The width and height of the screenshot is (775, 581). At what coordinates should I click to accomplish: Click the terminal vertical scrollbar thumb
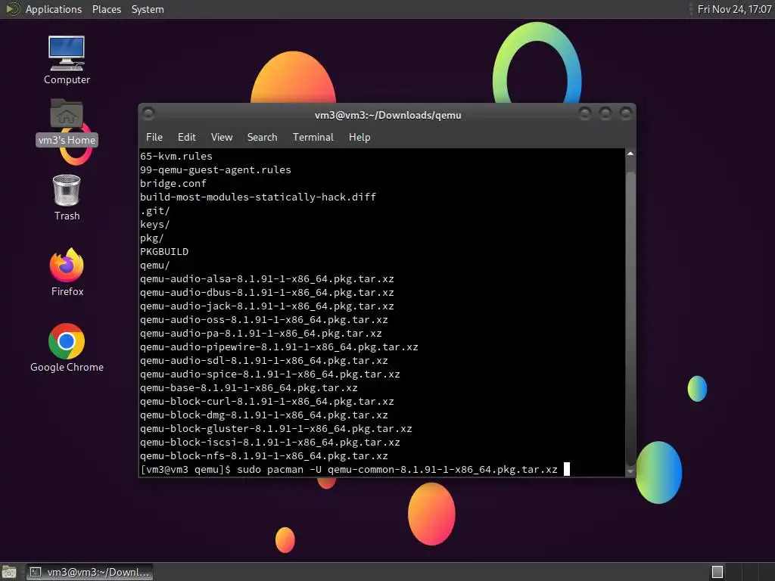pos(630,317)
